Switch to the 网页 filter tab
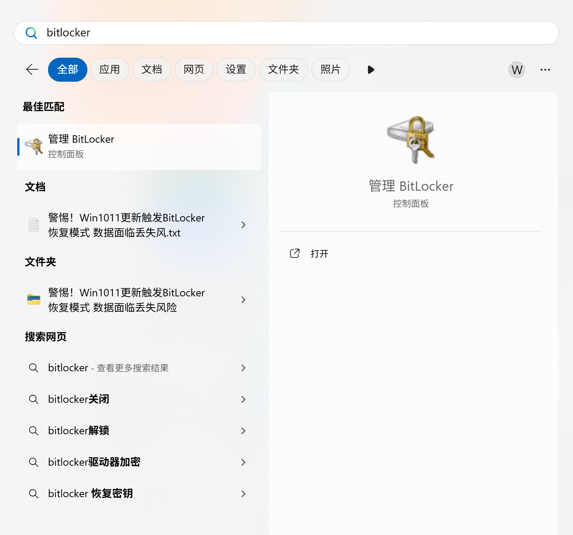The image size is (573, 535). [x=194, y=69]
